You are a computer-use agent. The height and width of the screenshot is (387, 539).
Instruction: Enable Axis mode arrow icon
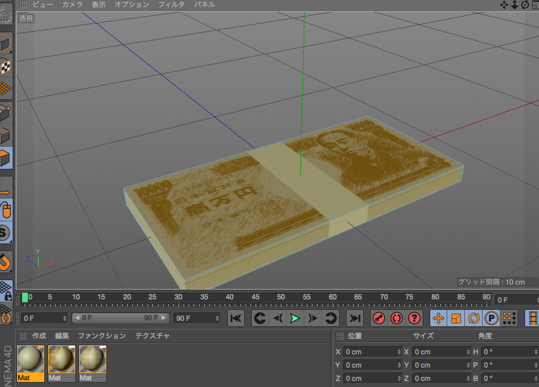pos(6,192)
